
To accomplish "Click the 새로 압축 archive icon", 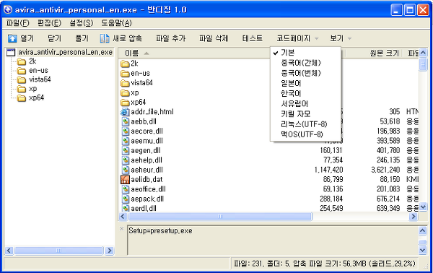I will pyautogui.click(x=105, y=38).
